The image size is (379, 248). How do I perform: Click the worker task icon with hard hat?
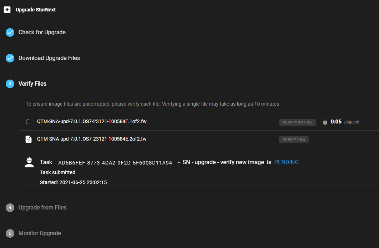click(29, 162)
